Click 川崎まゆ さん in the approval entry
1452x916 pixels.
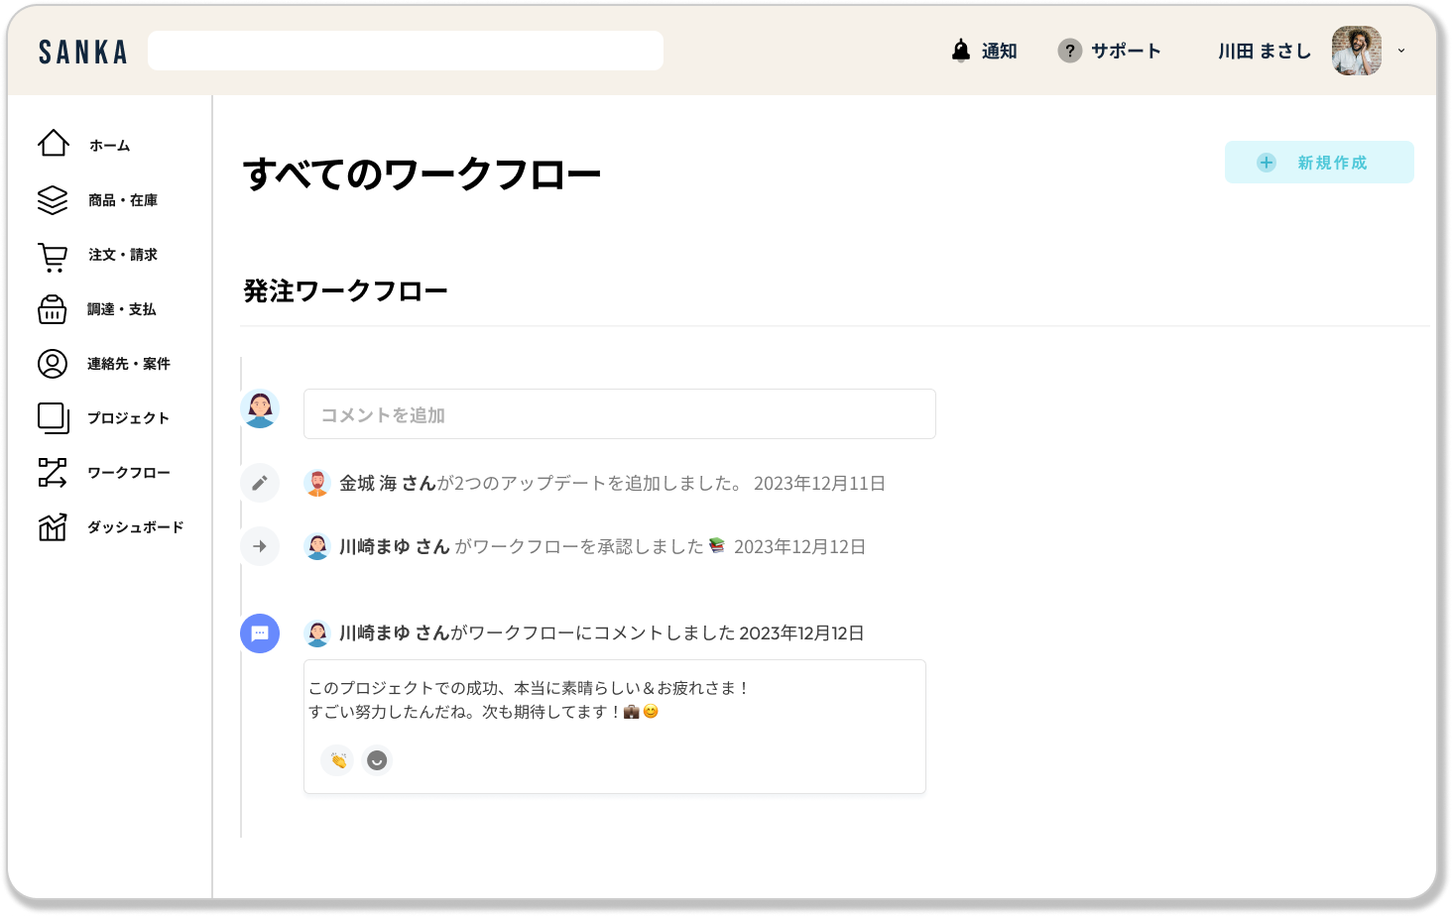point(395,547)
